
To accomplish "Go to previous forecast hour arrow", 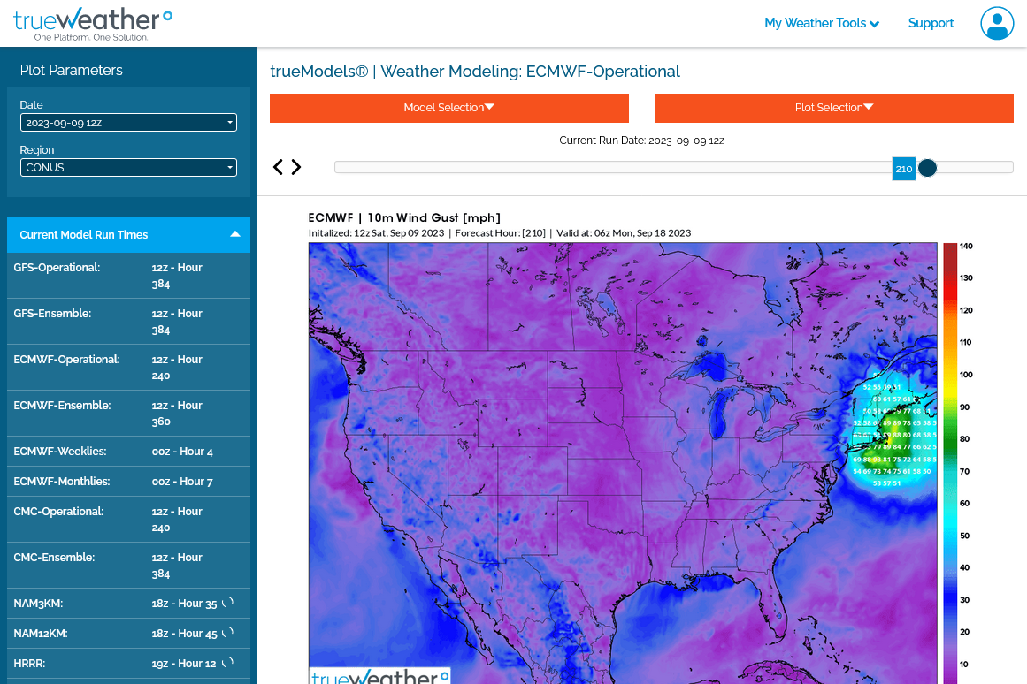I will coord(279,167).
